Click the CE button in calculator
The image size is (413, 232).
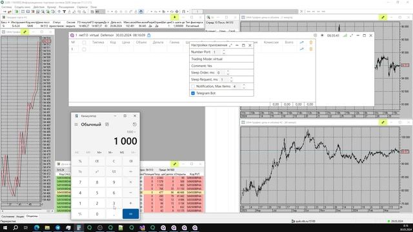tap(97, 161)
